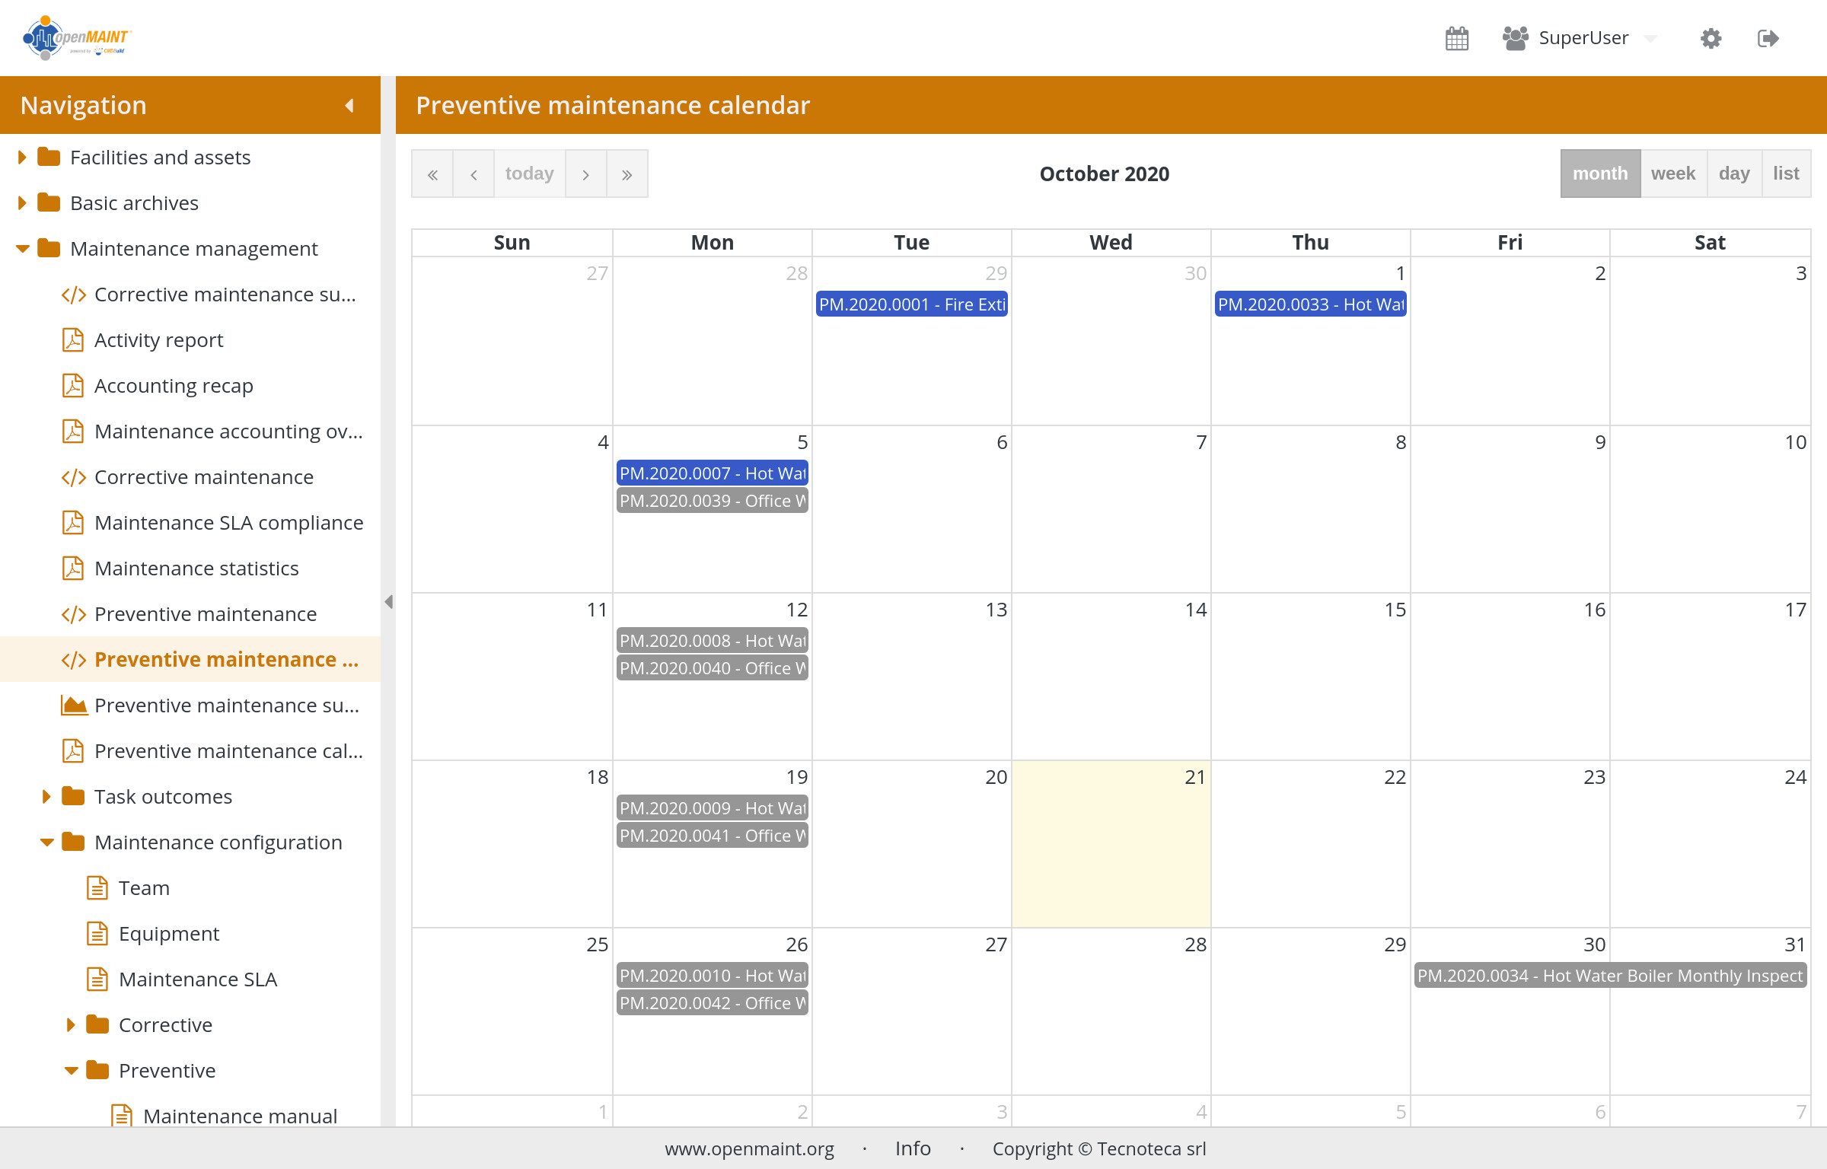Image resolution: width=1827 pixels, height=1169 pixels.
Task: Collapse the Navigation panel arrow
Action: point(349,105)
